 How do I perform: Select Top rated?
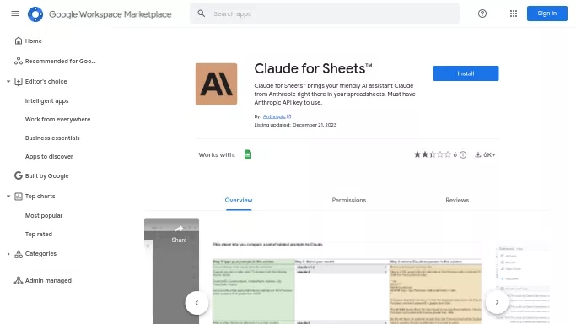(39, 234)
